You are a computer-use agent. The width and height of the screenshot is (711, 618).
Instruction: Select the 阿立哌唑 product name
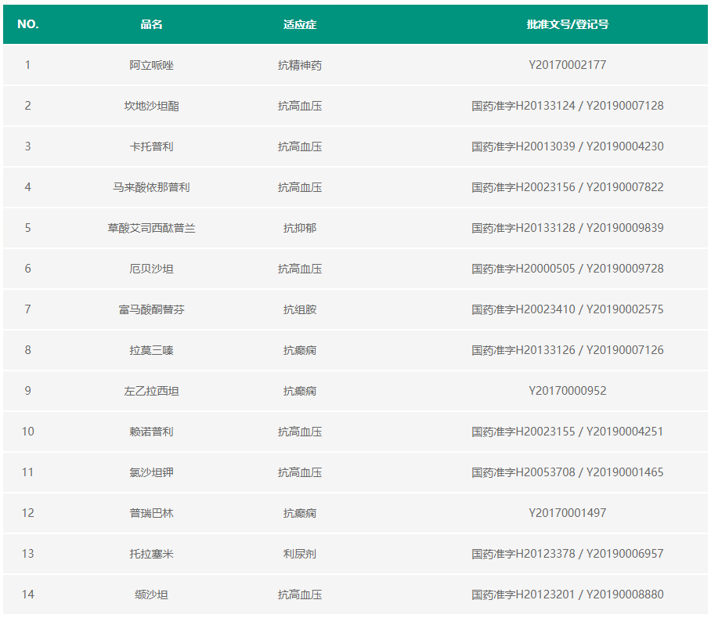click(x=151, y=65)
